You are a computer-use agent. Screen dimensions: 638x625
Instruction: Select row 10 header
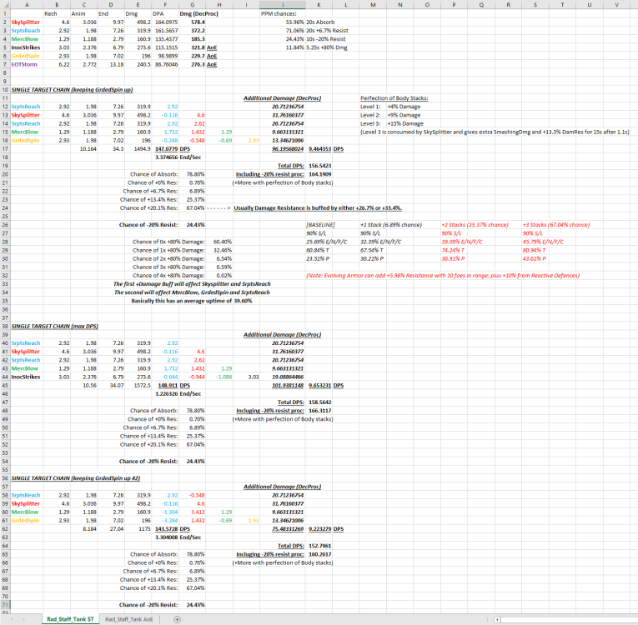[x=4, y=88]
